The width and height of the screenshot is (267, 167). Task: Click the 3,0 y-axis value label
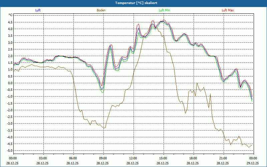pos(10,42)
